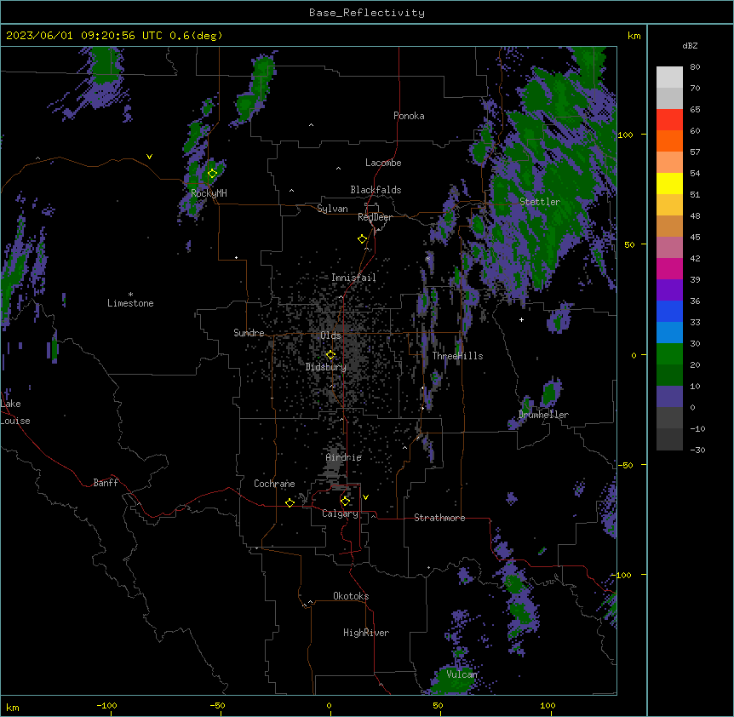Select the RockyMH label
Image resolution: width=734 pixels, height=717 pixels.
click(x=209, y=193)
